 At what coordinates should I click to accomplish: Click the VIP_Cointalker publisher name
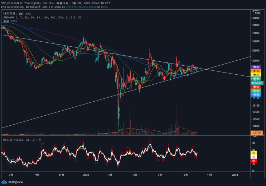point(12,3)
